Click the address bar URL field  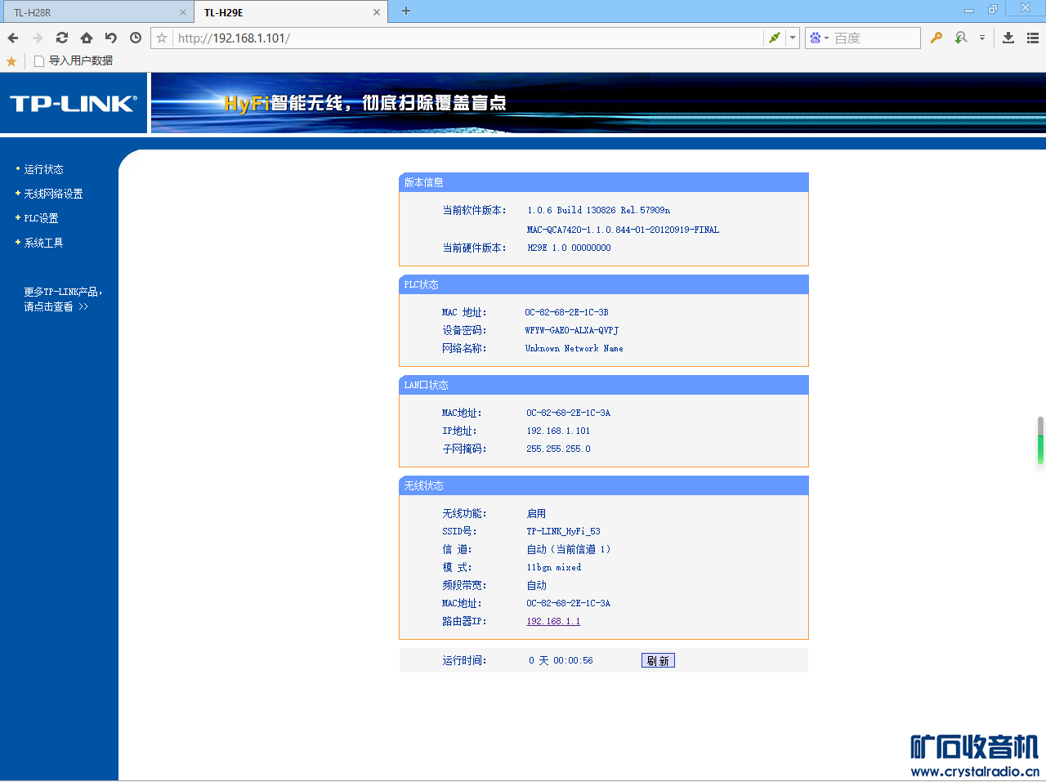(468, 38)
